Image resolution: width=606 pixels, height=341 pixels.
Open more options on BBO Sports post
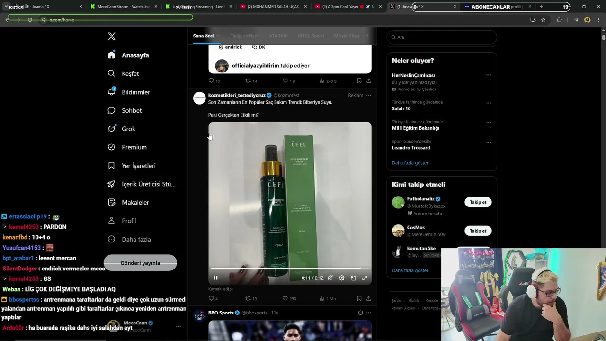(369, 313)
